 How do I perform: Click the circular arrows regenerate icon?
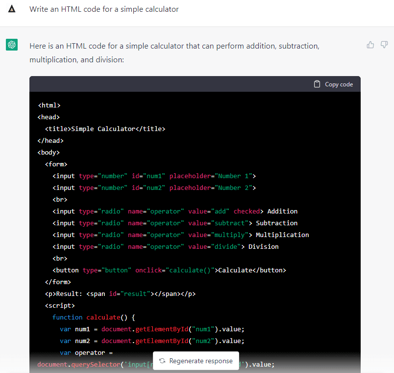162,361
